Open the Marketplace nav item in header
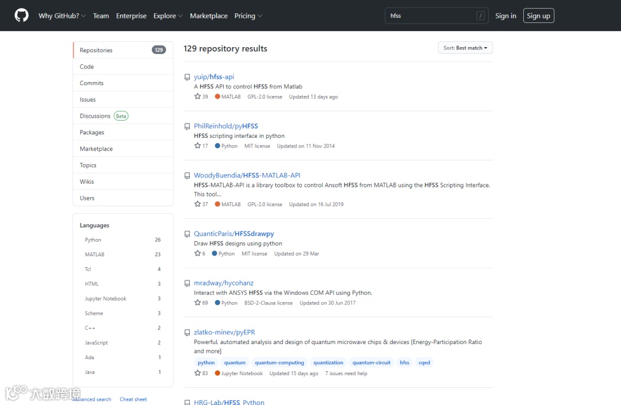621x405 pixels. coord(209,16)
